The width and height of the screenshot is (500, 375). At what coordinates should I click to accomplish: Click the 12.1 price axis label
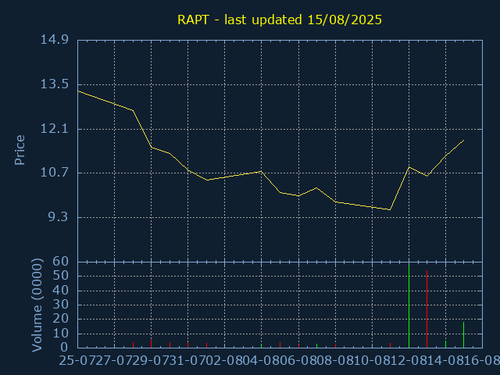pos(54,129)
